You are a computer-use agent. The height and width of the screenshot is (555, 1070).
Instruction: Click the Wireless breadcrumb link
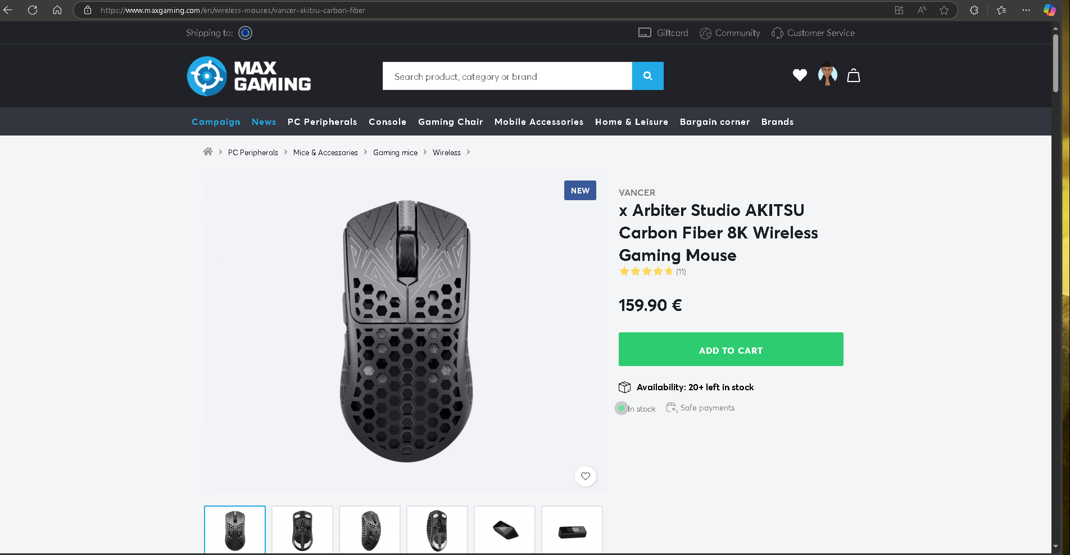[x=447, y=152]
